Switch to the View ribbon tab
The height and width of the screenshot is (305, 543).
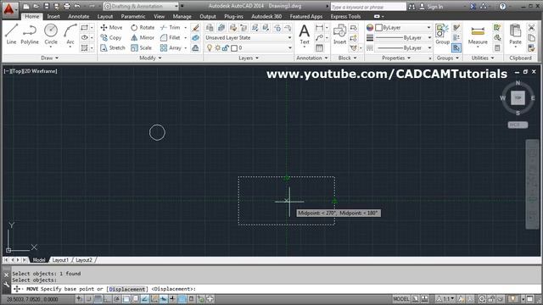[159, 16]
